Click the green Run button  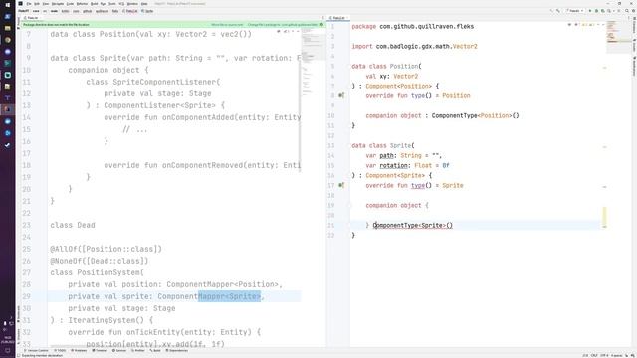tap(590, 11)
